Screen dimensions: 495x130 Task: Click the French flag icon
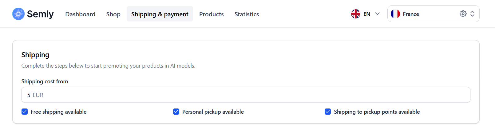click(395, 14)
